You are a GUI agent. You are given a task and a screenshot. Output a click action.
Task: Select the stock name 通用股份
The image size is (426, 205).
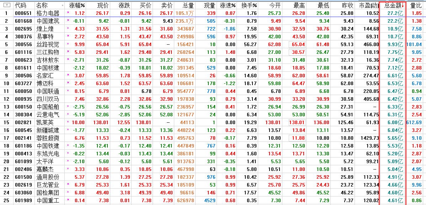(x=48, y=177)
